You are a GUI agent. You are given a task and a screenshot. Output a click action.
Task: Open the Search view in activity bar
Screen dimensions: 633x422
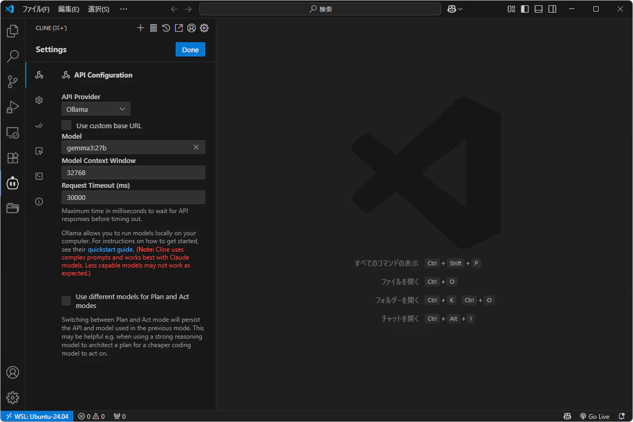13,56
